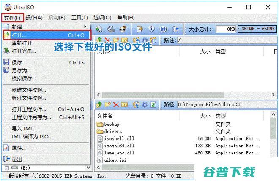
Task: Click new folder icon in lower local toolbar
Action: (x=108, y=105)
